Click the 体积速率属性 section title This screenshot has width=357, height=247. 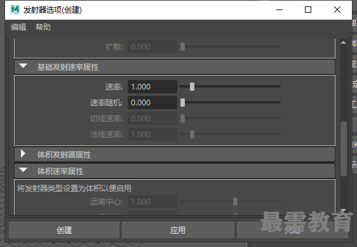click(x=60, y=171)
